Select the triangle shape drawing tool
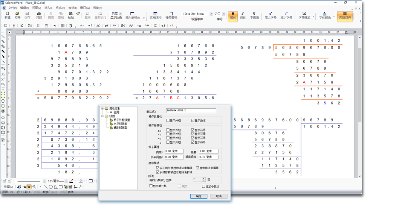This screenshot has width=402, height=205. click(55, 187)
